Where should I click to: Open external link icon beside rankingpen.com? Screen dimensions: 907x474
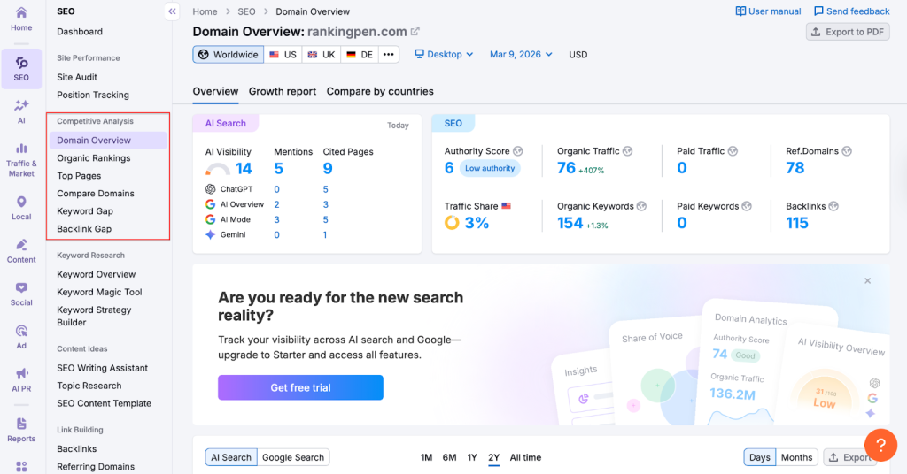pyautogui.click(x=415, y=32)
